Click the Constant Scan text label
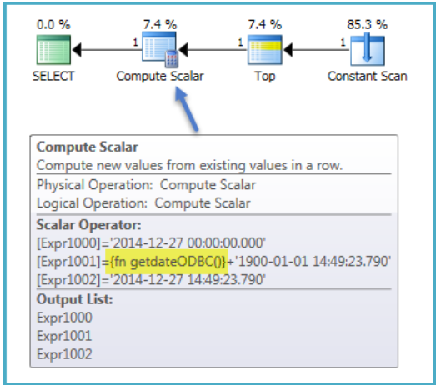Viewport: 436px width, 385px height. point(368,76)
